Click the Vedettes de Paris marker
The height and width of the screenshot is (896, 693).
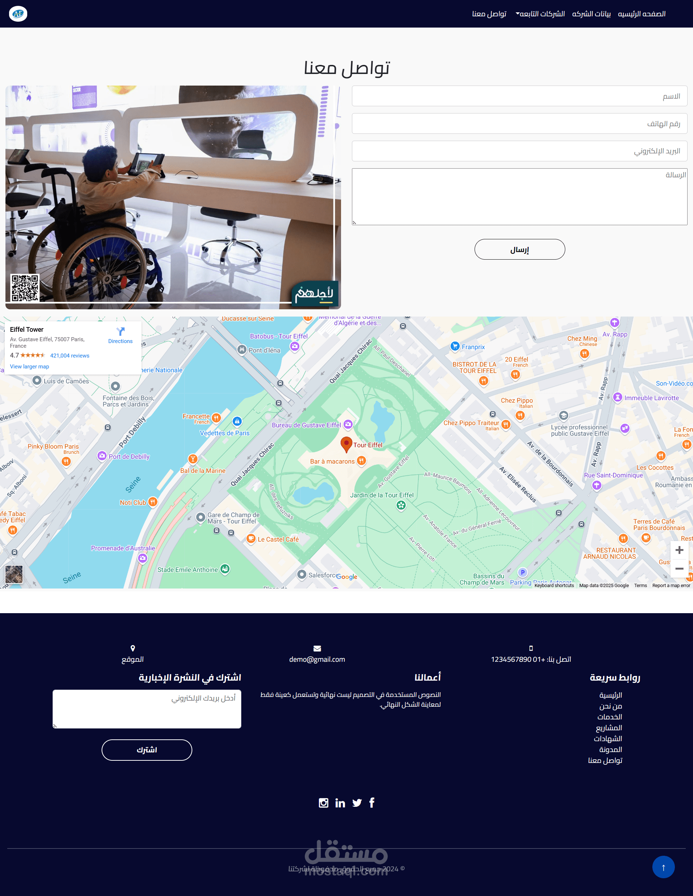[237, 422]
